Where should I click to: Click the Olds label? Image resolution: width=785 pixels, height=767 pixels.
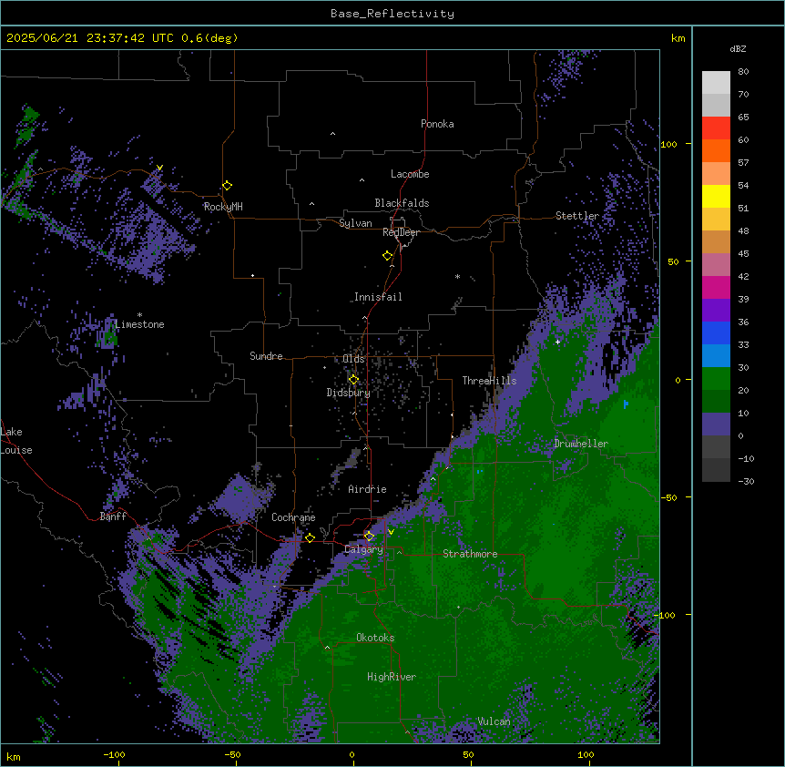coord(353,359)
